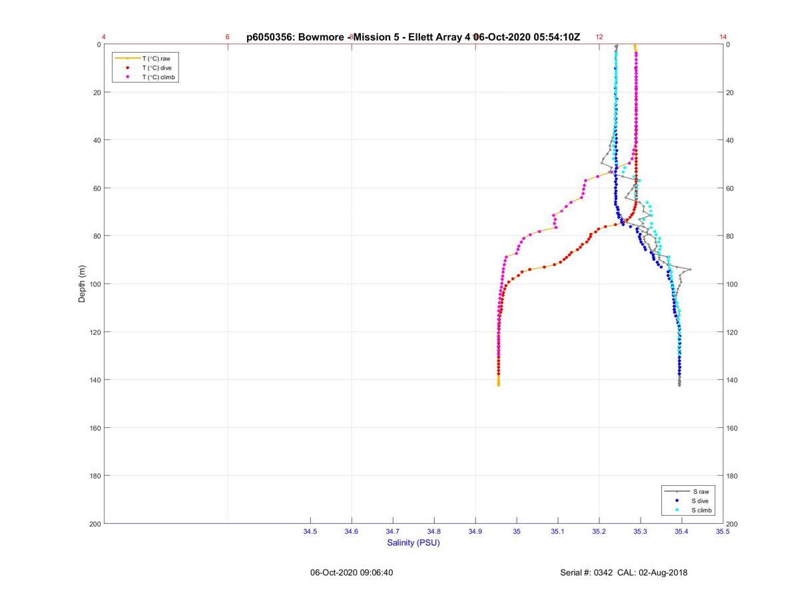Select the 'T (°C) dive' legend label
The height and width of the screenshot is (589, 799).
157,68
